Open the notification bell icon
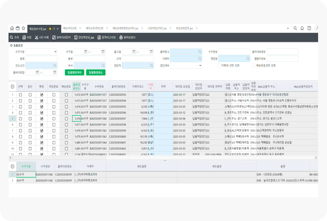The height and width of the screenshot is (221, 327). [x=302, y=28]
